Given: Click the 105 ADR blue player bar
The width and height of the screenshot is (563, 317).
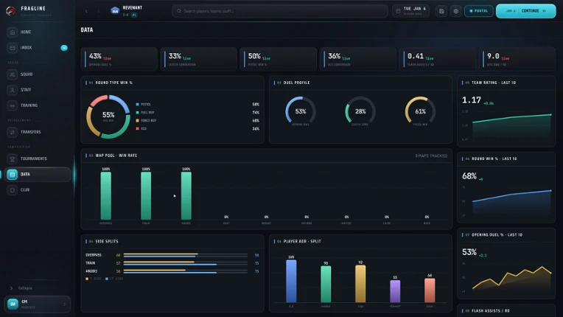Looking at the screenshot, I should (291, 281).
